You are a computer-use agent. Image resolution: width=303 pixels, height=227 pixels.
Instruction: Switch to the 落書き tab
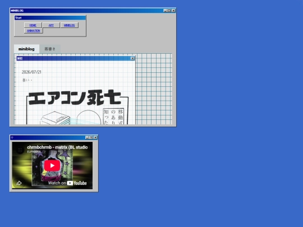tap(50, 49)
